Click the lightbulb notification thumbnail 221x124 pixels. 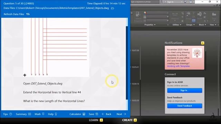(197, 53)
